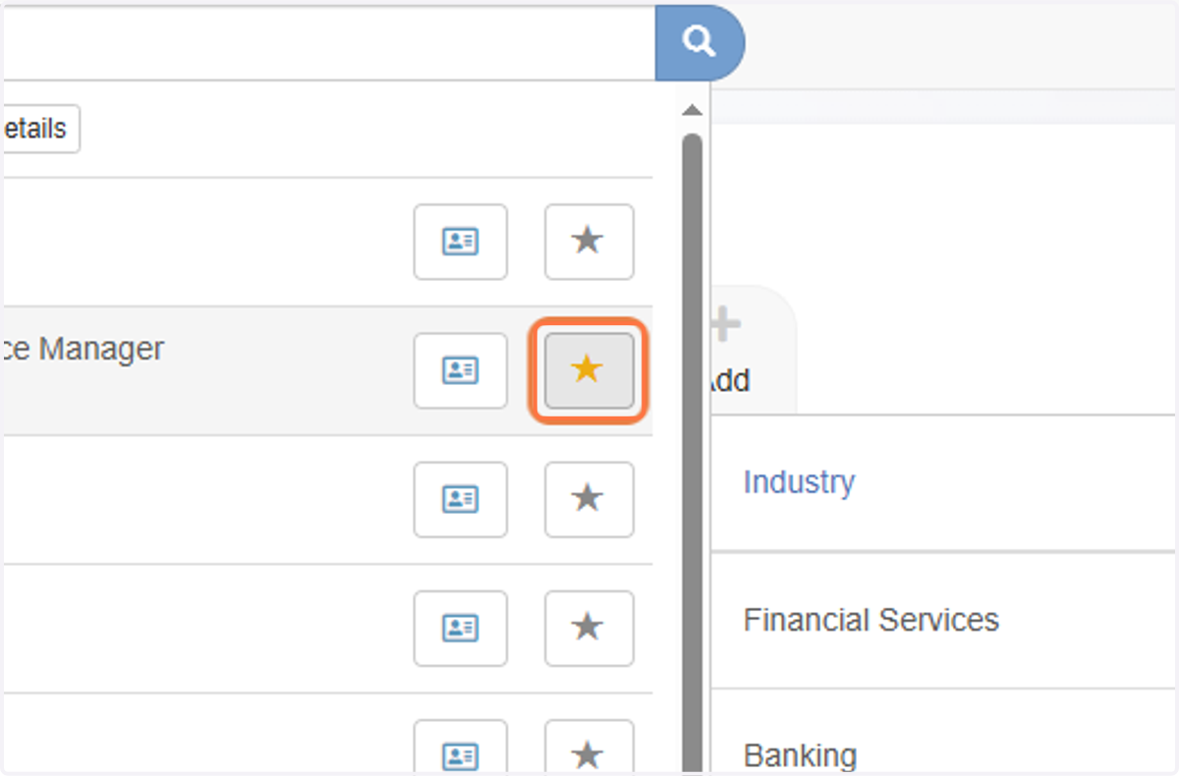Screen dimensions: 1179x776
Task: Unfavorite the Manager row's gold star
Action: coord(589,370)
